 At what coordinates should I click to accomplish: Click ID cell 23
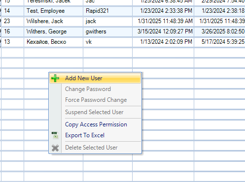point(13,21)
